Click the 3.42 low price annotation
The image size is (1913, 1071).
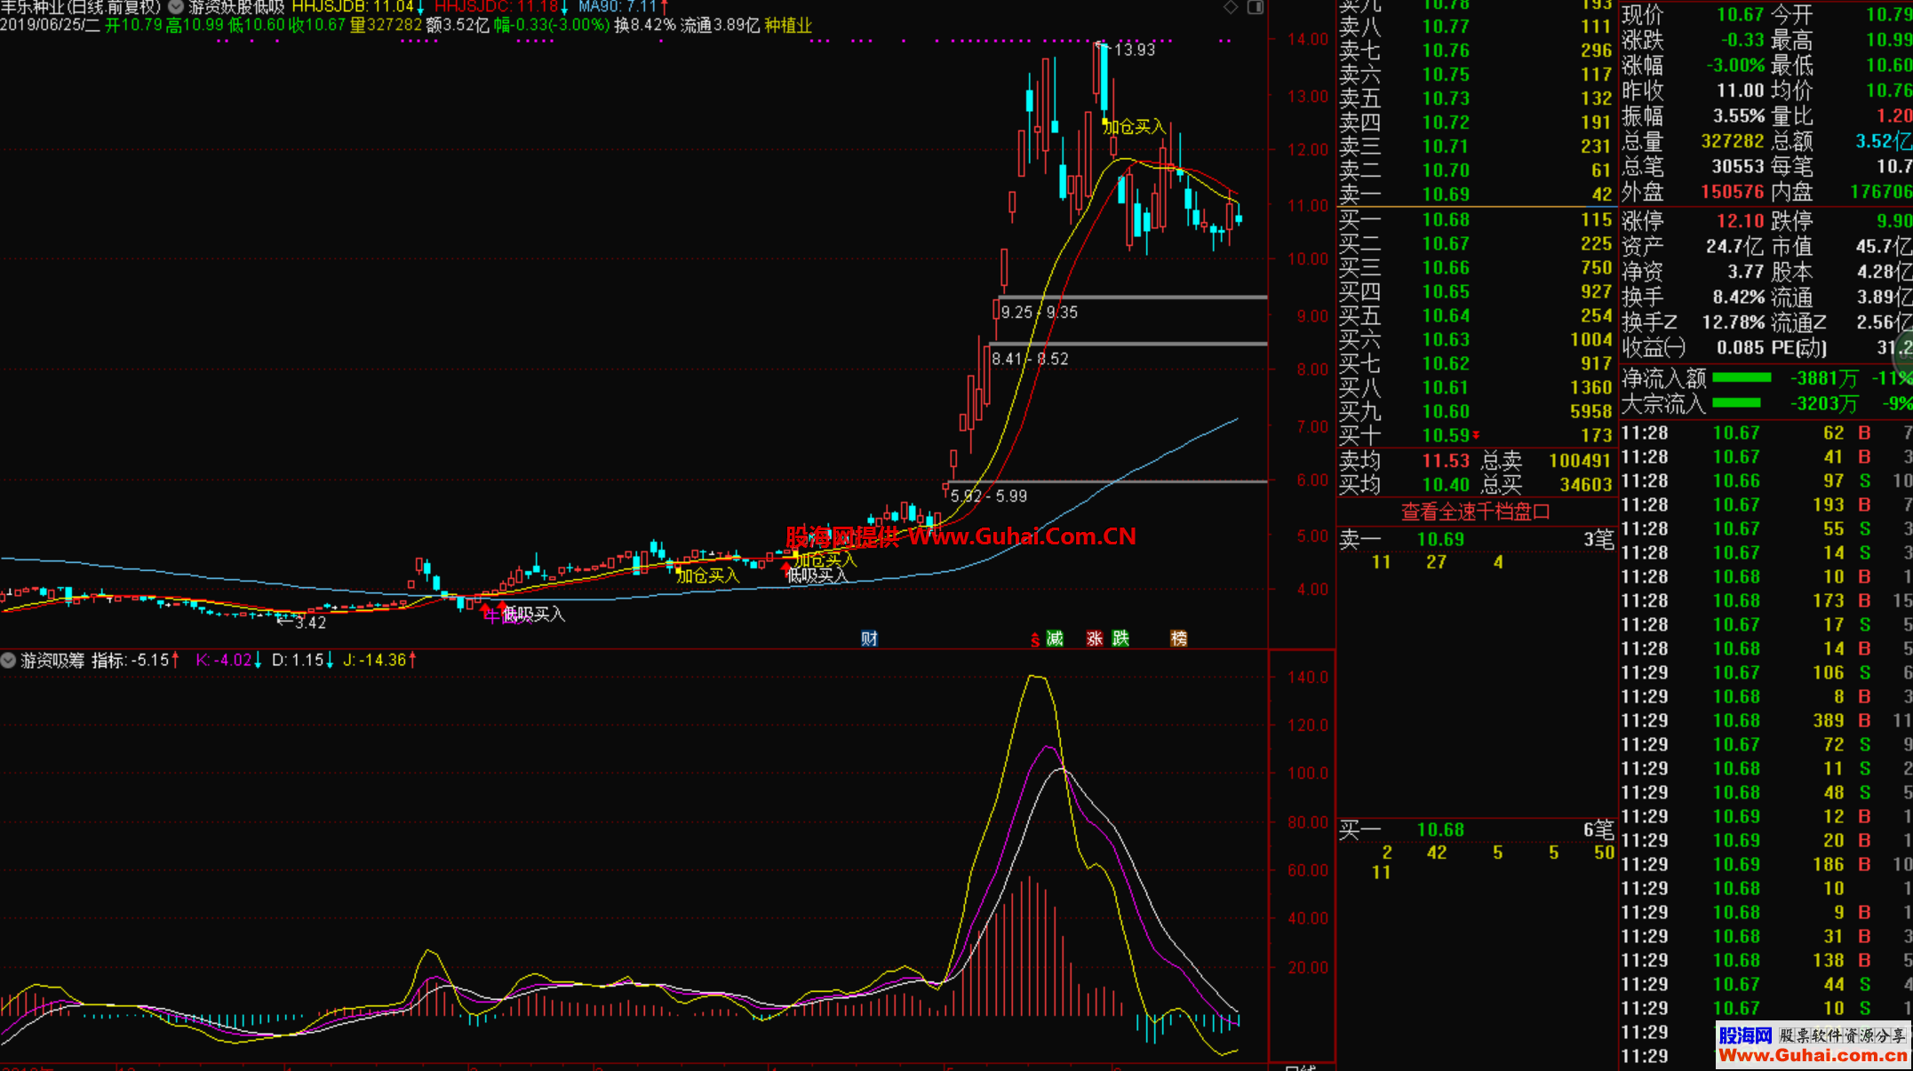pos(310,623)
